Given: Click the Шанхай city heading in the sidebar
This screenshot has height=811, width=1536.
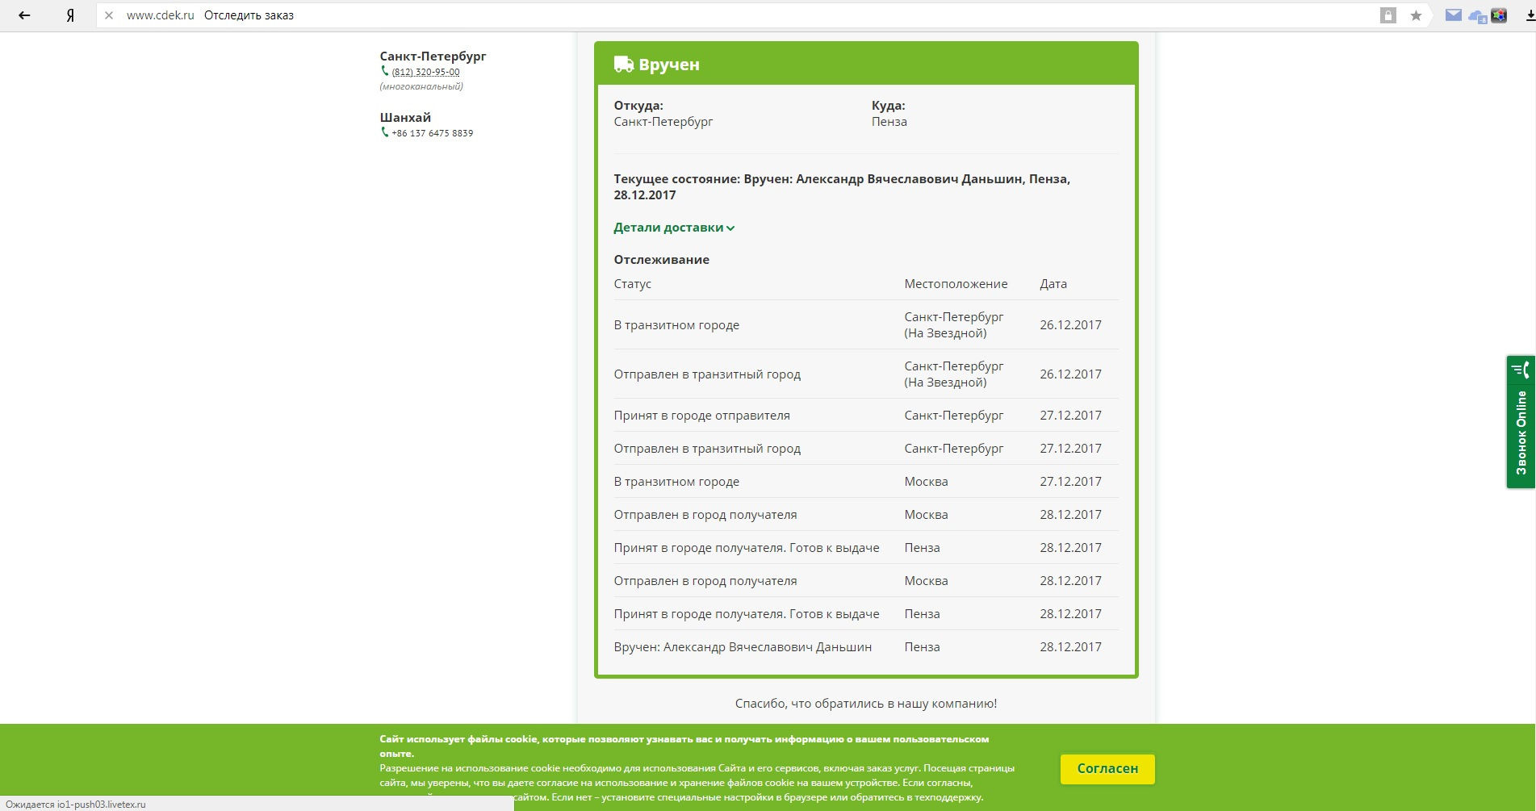Looking at the screenshot, I should (405, 118).
